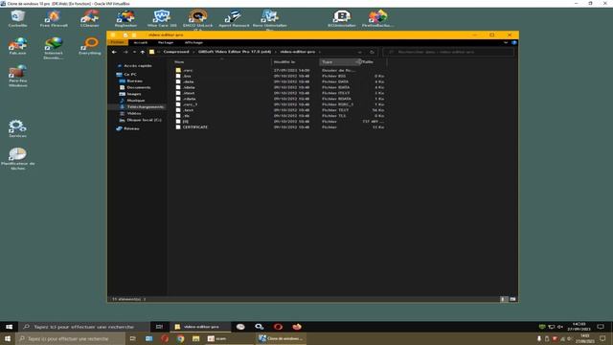The height and width of the screenshot is (345, 613).
Task: Switch to the Partage ribbon tab
Action: [x=166, y=42]
